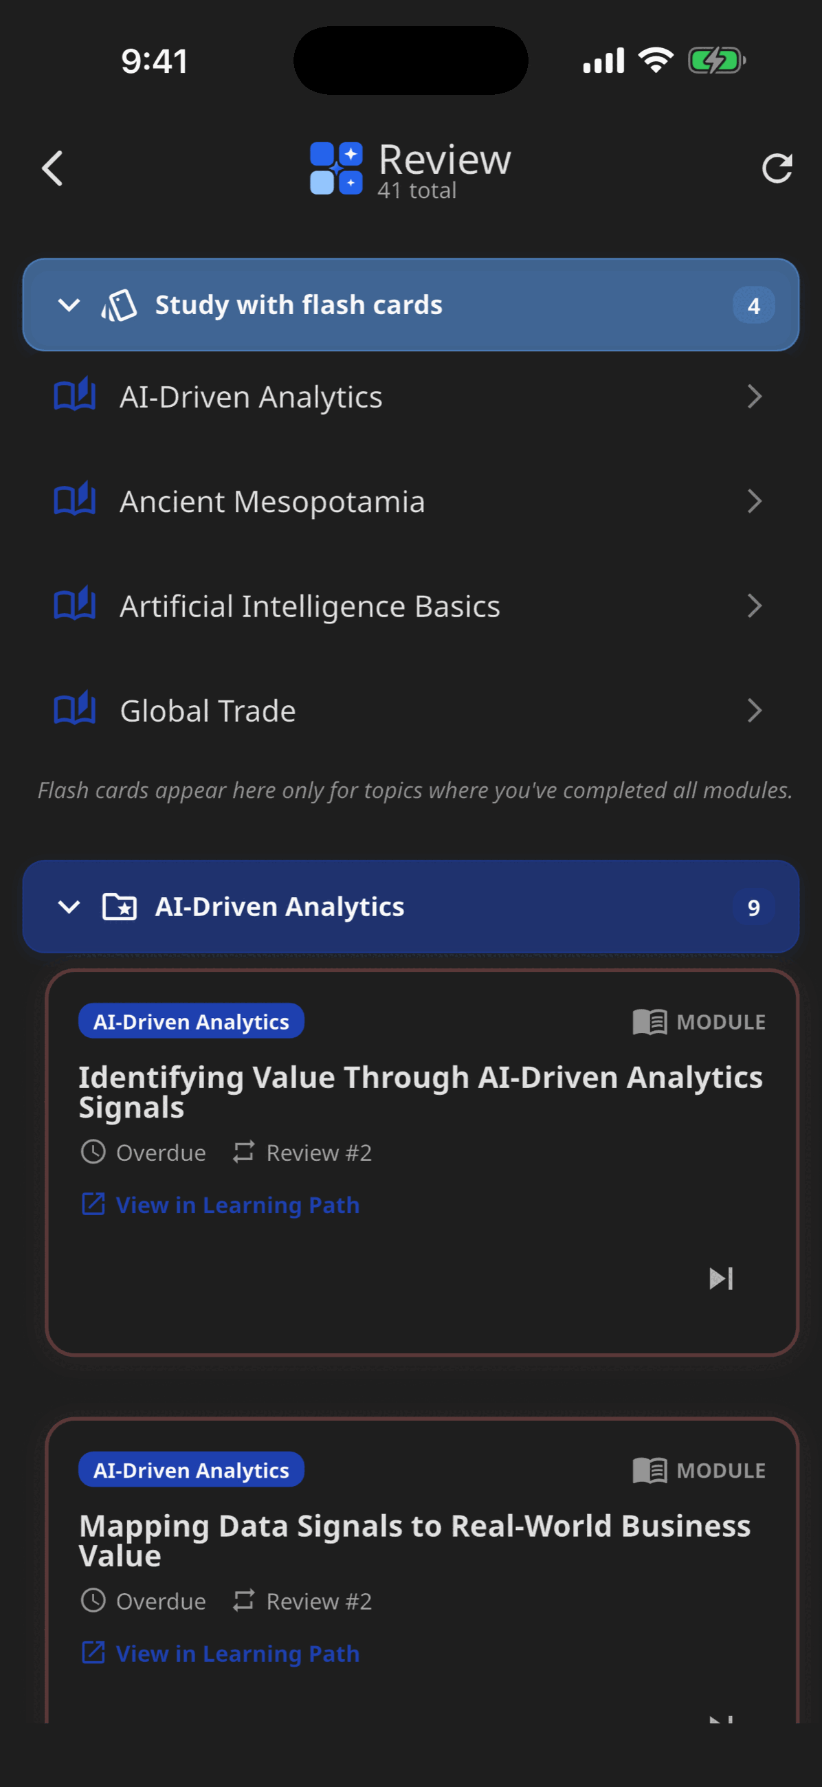Click the refresh icon in the header
This screenshot has width=822, height=1787.
pyautogui.click(x=777, y=168)
